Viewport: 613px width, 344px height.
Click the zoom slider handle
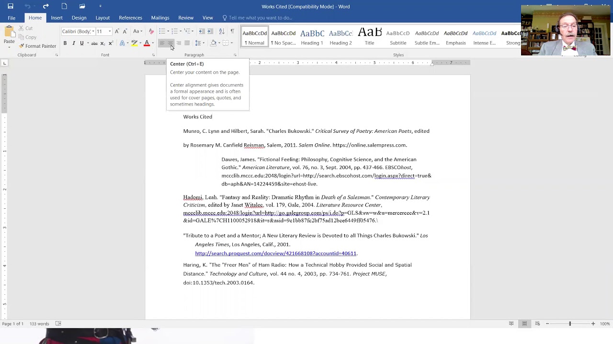570,323
